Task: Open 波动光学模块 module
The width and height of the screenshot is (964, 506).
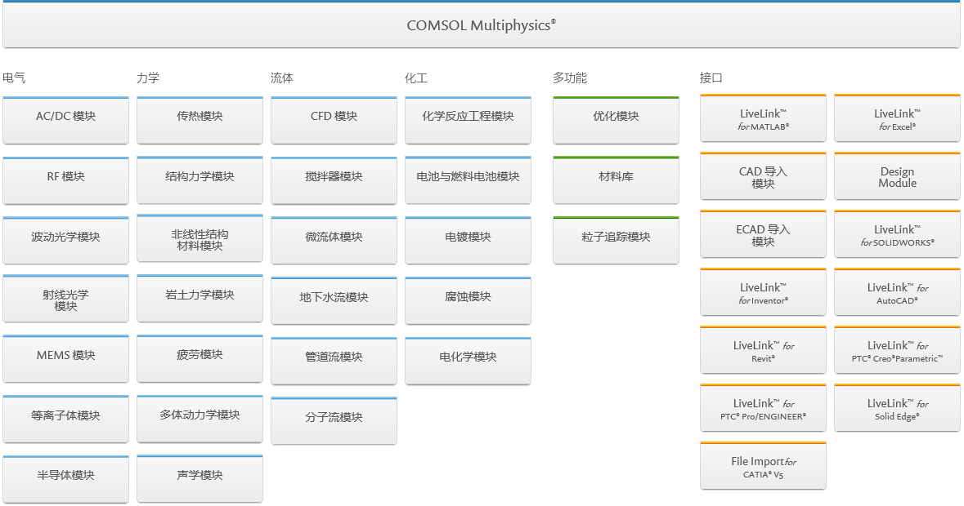Action: 65,237
